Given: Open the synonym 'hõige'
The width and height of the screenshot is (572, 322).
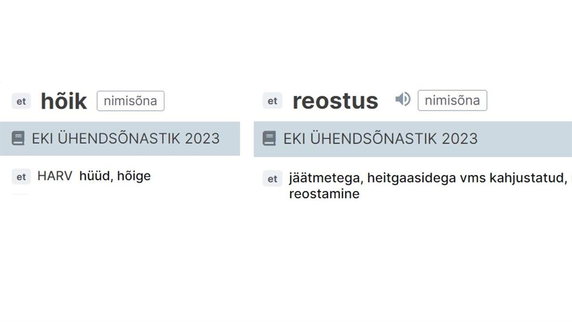Looking at the screenshot, I should (134, 176).
